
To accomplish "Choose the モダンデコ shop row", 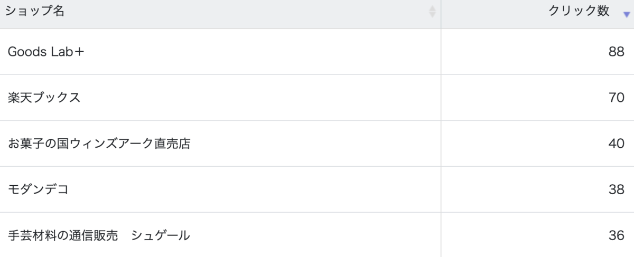I will click(x=317, y=189).
